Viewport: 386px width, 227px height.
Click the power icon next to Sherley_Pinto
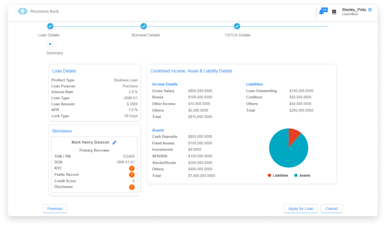(370, 9)
